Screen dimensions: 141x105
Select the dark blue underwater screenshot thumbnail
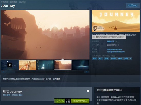point(80,65)
